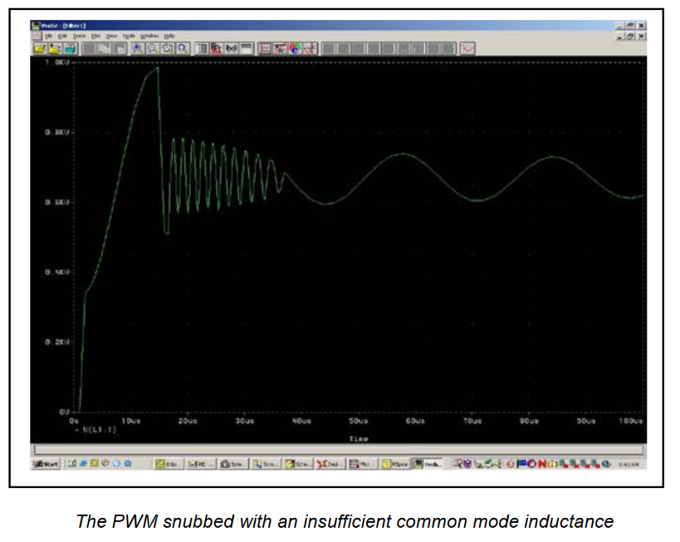
Task: Open the Edit menu
Action: (62, 36)
